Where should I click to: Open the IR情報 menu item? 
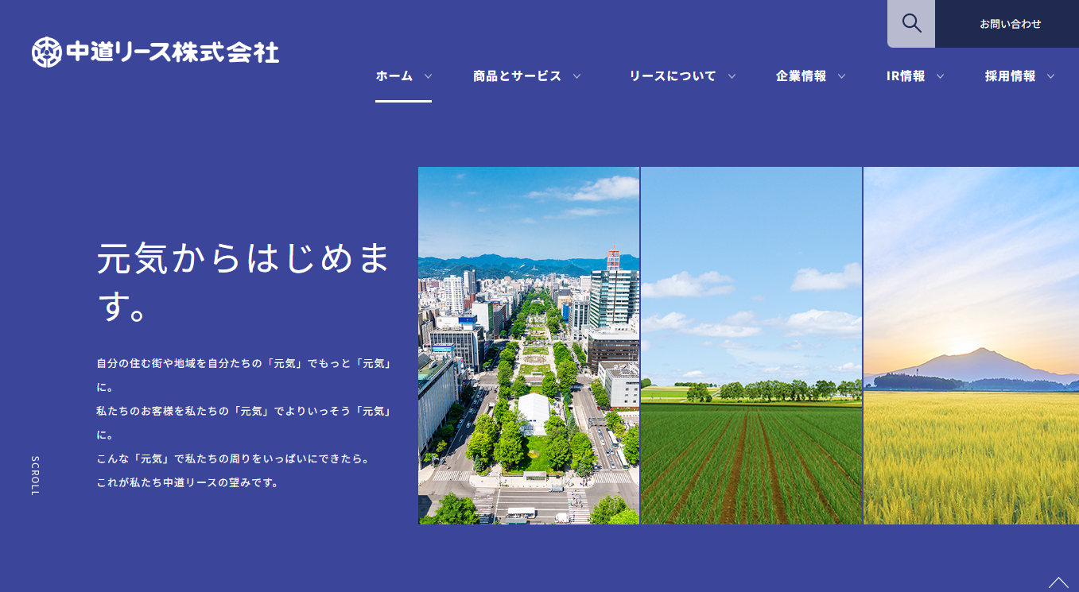906,76
